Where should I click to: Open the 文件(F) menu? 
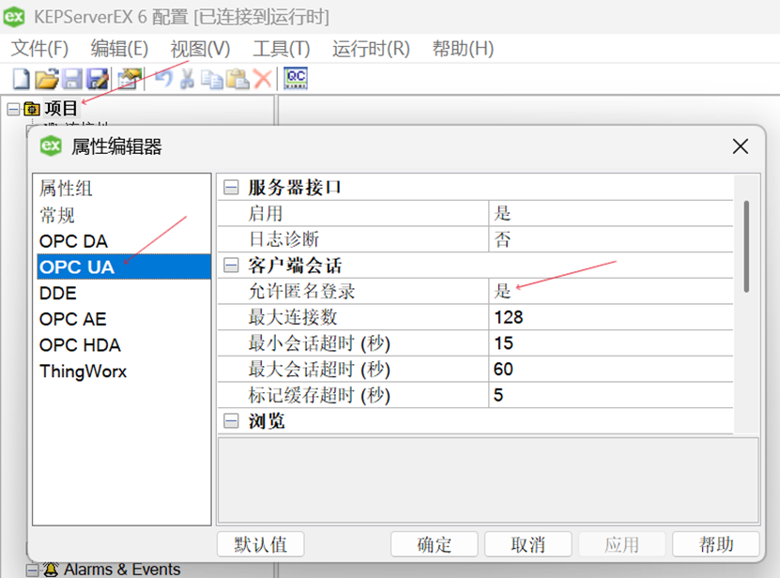[39, 49]
